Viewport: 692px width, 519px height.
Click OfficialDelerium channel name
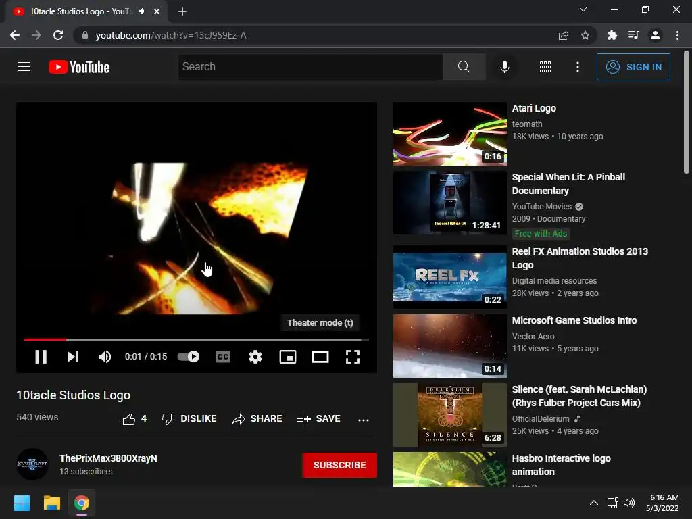tap(541, 419)
